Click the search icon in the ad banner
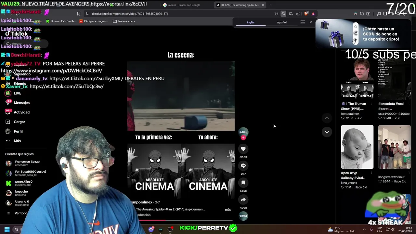The width and height of the screenshot is (416, 234). point(356,27)
